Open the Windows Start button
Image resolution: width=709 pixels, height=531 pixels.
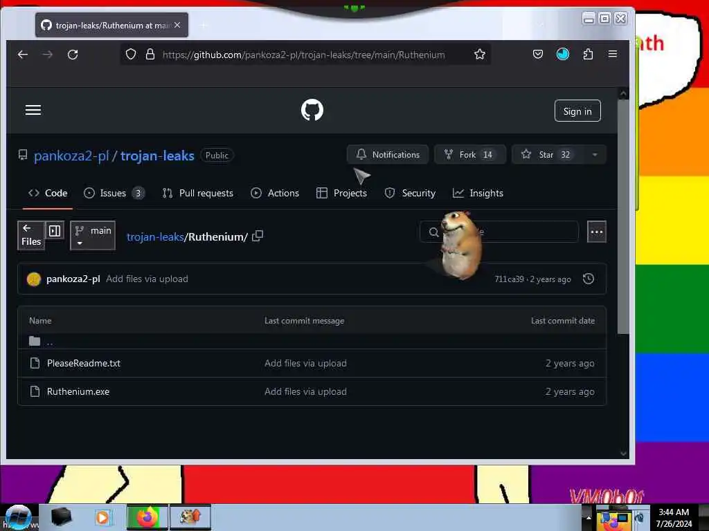(x=17, y=517)
